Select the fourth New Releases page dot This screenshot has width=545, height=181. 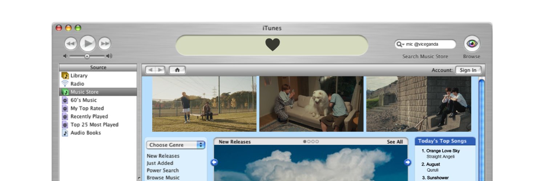(317, 142)
